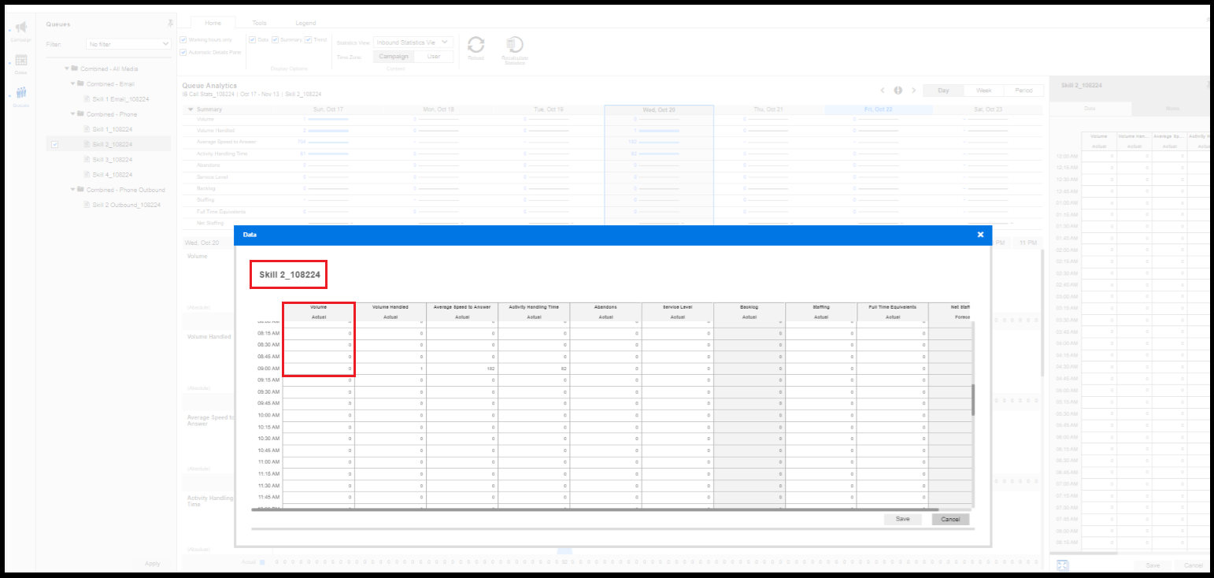Select Skill 1 Email_108224 in the tree

pyautogui.click(x=120, y=98)
